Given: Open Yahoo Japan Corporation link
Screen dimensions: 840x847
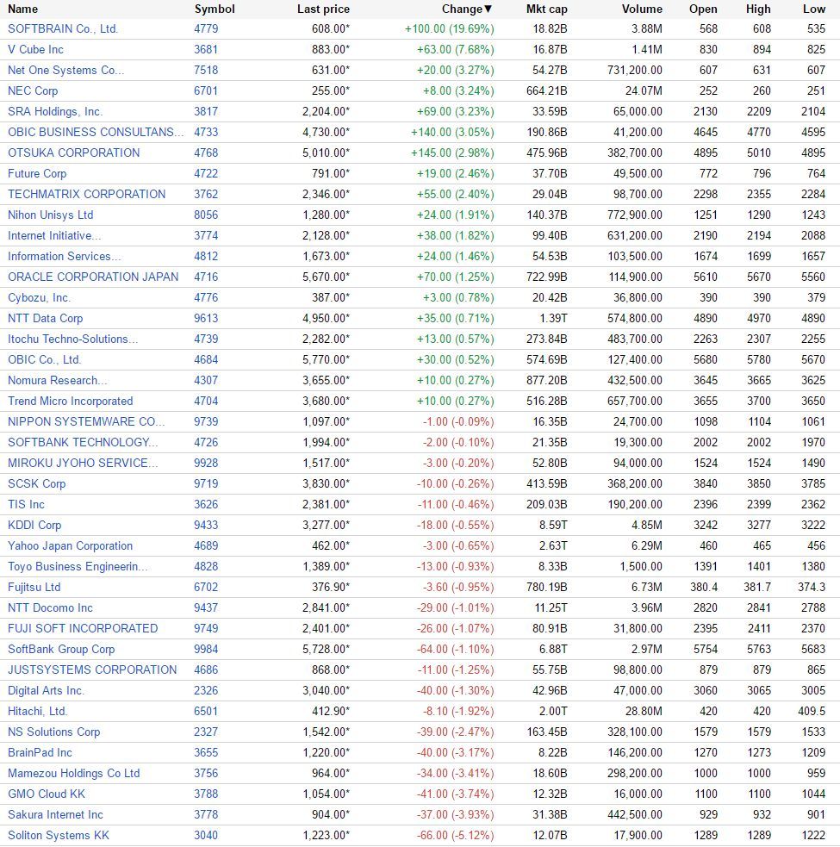Looking at the screenshot, I should coord(71,546).
